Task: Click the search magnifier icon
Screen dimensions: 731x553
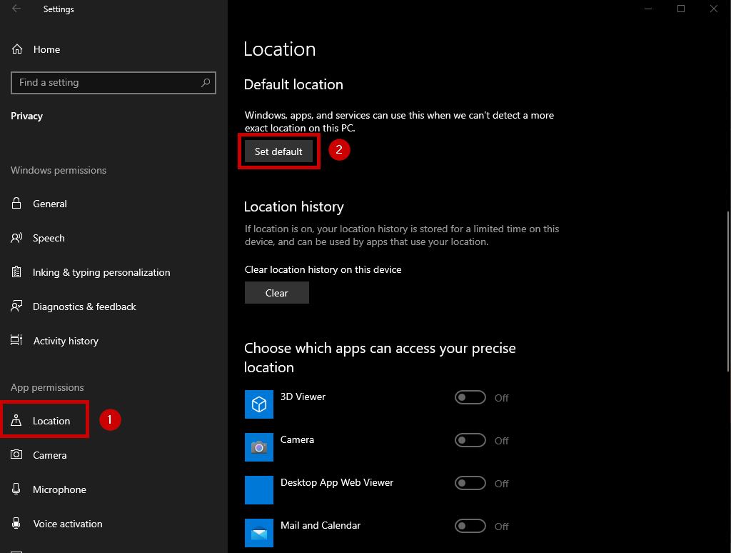Action: coord(206,83)
